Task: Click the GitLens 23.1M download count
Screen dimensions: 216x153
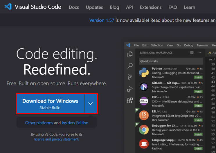Action: point(192,83)
